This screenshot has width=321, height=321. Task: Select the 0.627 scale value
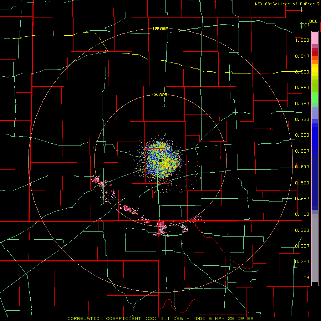[302, 151]
